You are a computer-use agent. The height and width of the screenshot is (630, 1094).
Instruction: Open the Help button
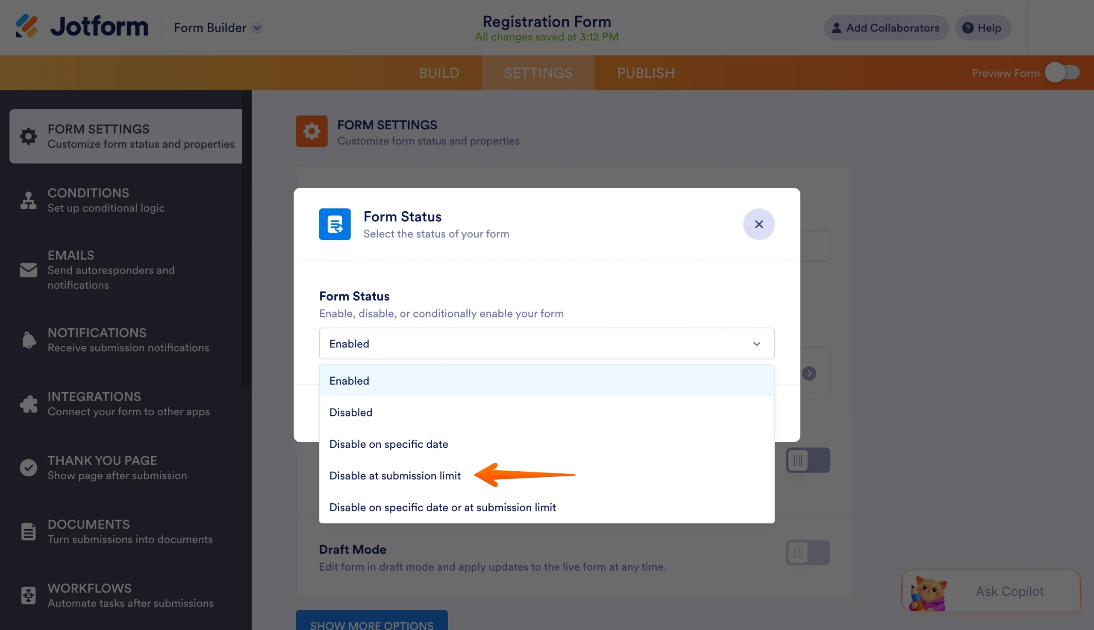(x=983, y=28)
